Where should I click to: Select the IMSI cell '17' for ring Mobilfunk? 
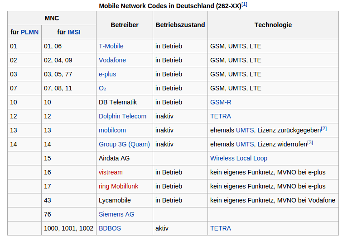(69, 186)
